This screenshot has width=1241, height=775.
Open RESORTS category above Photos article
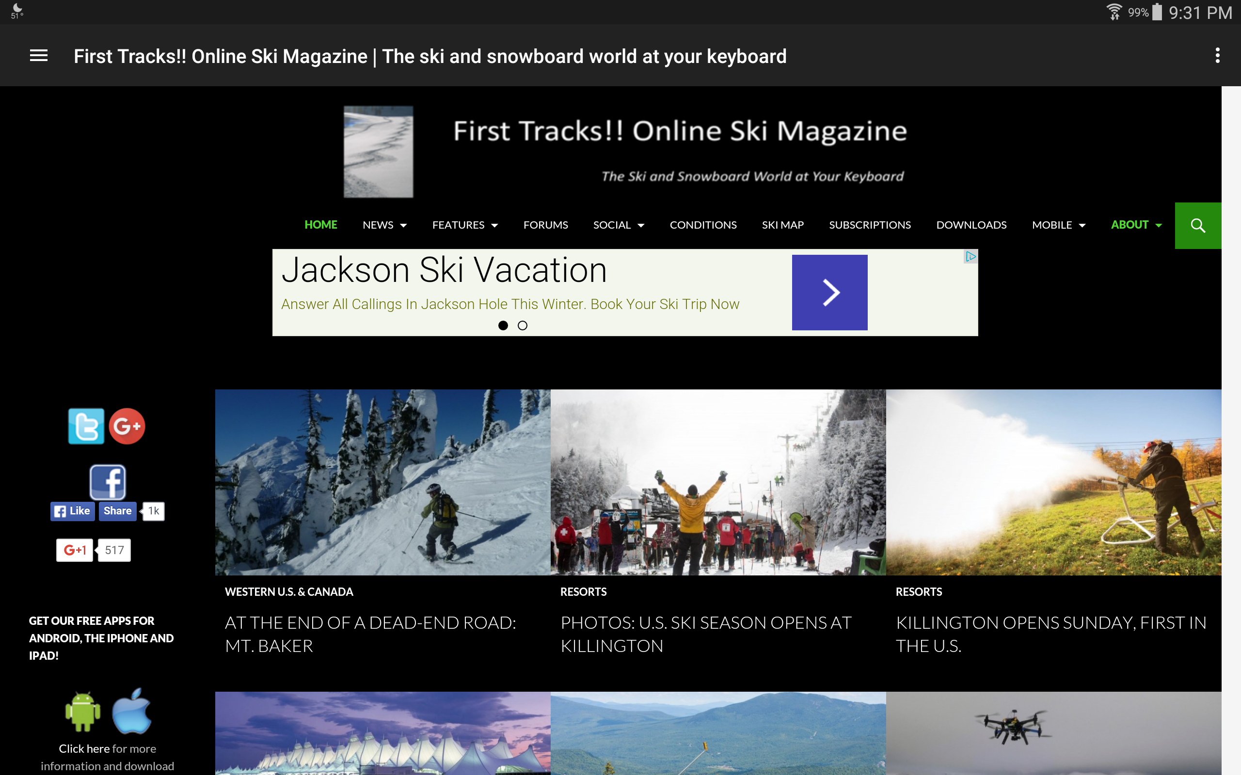click(x=584, y=592)
